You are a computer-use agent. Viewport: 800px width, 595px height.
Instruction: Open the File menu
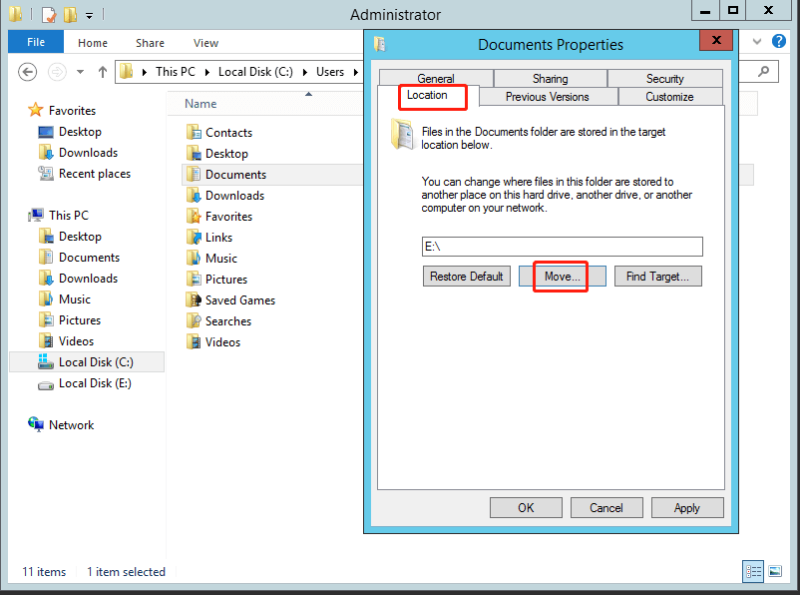coord(36,43)
